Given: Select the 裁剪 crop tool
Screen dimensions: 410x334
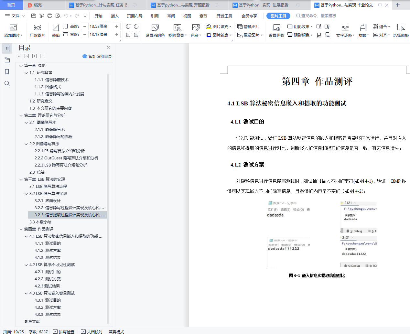Looking at the screenshot, I should coord(56,31).
